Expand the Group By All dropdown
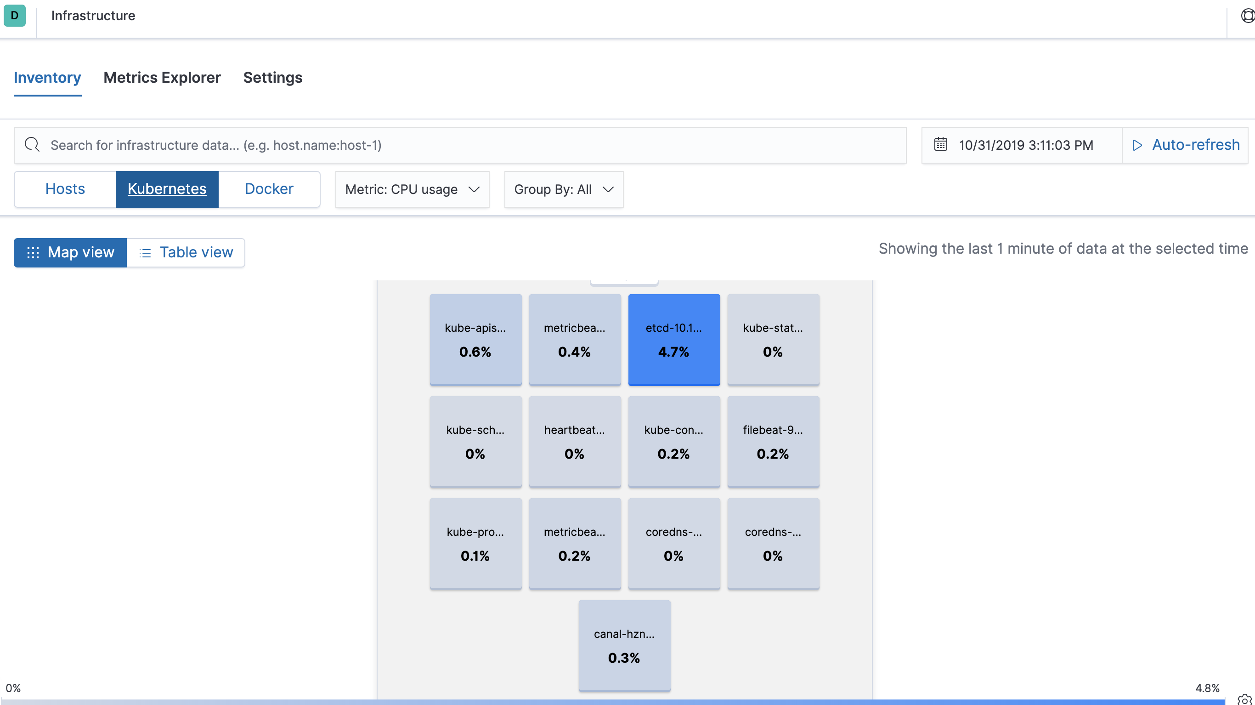The height and width of the screenshot is (705, 1255). [x=562, y=189]
